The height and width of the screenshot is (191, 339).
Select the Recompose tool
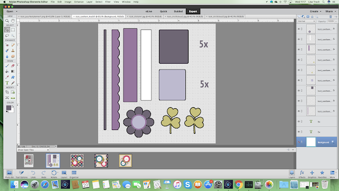[13, 92]
